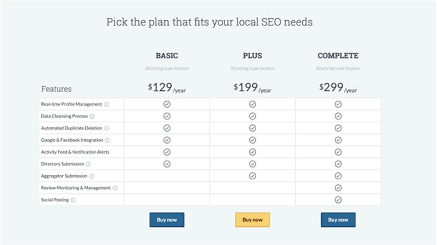Click info icon beside Aggregator Submission

(x=92, y=176)
